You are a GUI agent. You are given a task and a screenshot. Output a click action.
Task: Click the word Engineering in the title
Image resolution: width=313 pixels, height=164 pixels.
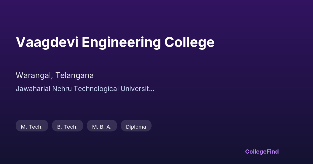click(x=121, y=42)
